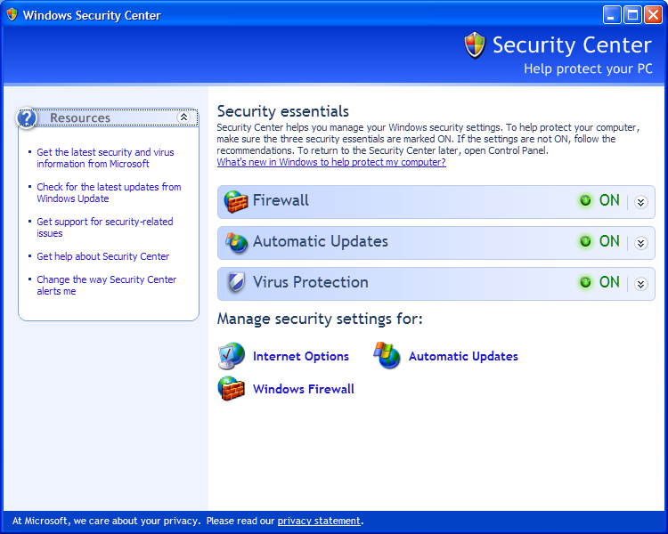The image size is (668, 534).
Task: Click the Automatic Updates bar heading text
Action: (321, 241)
